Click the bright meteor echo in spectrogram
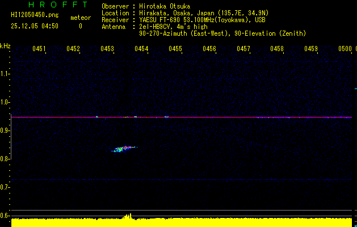This screenshot has width=357, height=227. click(124, 149)
